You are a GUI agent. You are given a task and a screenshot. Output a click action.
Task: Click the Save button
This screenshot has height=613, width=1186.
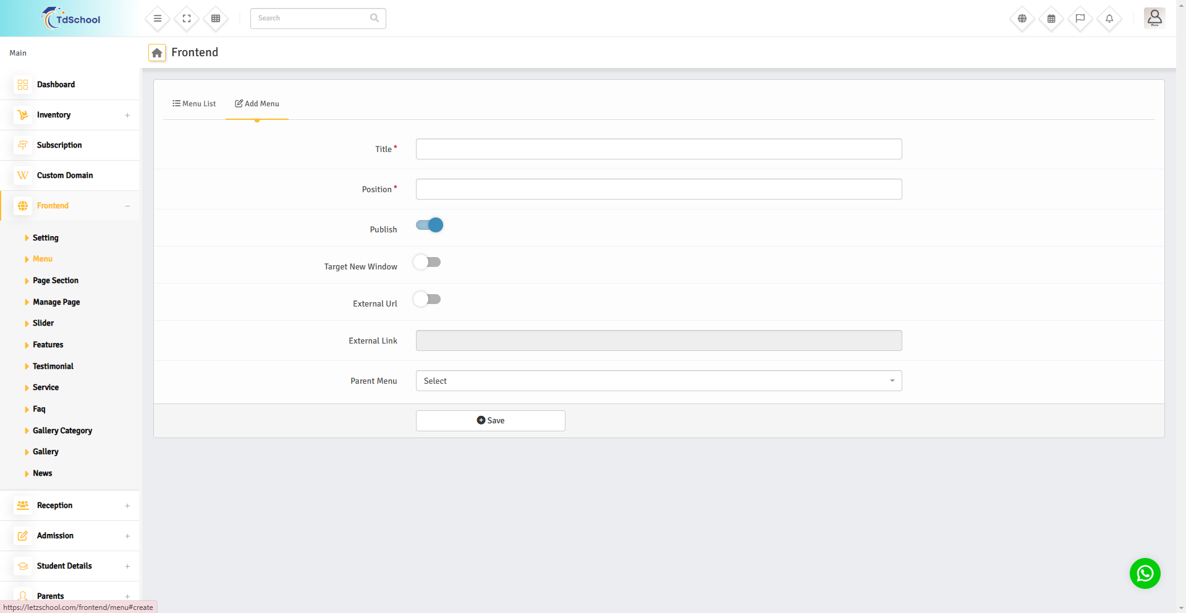490,421
